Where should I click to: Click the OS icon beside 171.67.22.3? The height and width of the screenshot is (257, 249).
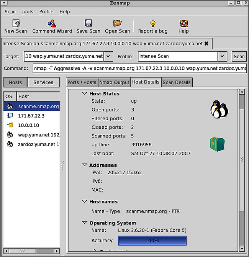point(10,116)
